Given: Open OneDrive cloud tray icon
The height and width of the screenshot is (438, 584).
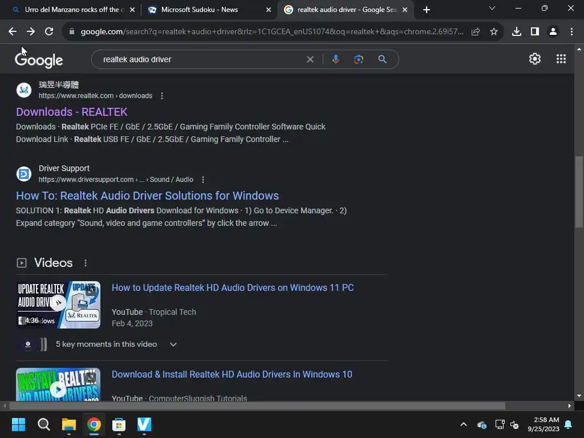Looking at the screenshot, I should (481, 424).
